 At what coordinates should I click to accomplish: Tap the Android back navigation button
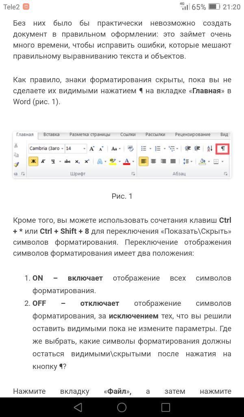tap(78, 407)
